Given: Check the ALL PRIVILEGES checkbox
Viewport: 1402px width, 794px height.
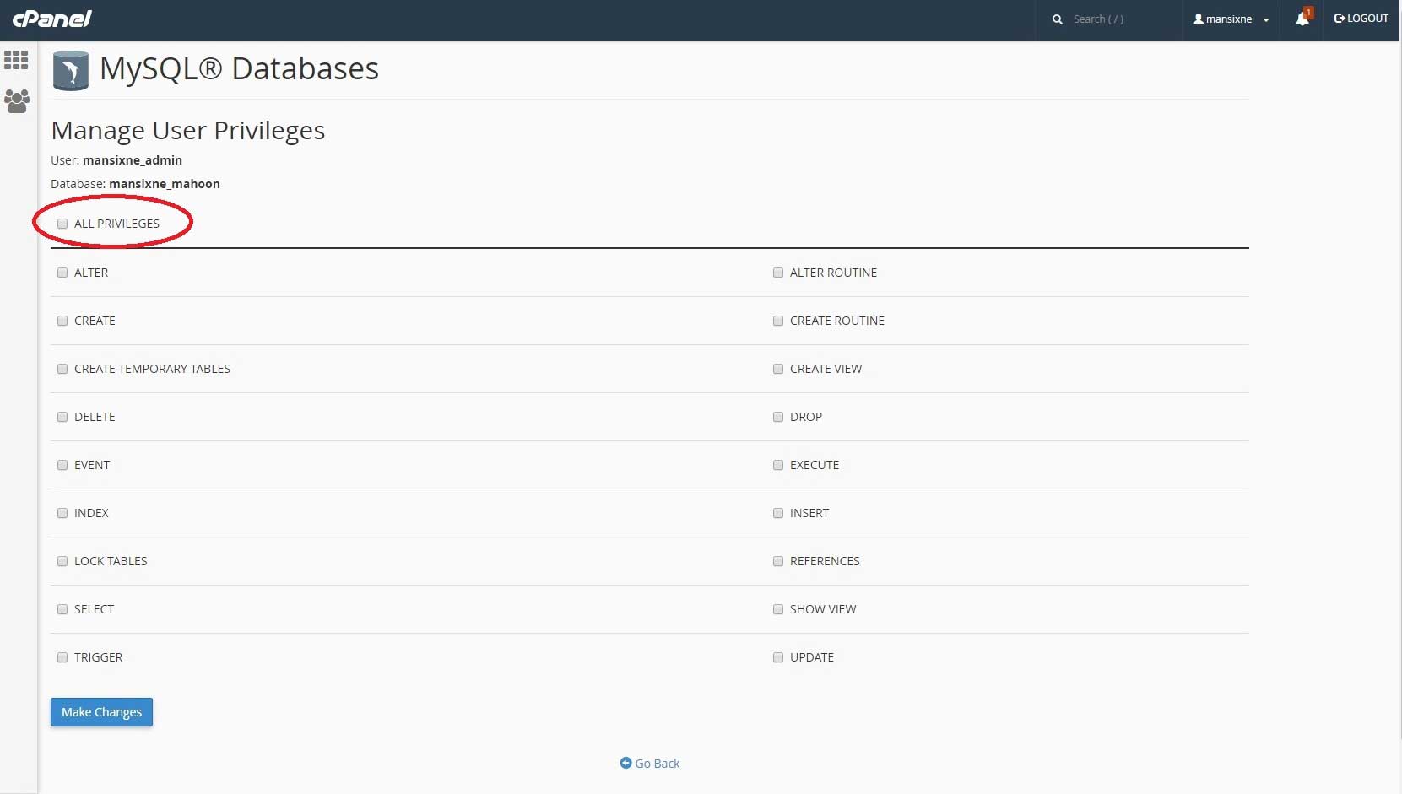Looking at the screenshot, I should 62,224.
